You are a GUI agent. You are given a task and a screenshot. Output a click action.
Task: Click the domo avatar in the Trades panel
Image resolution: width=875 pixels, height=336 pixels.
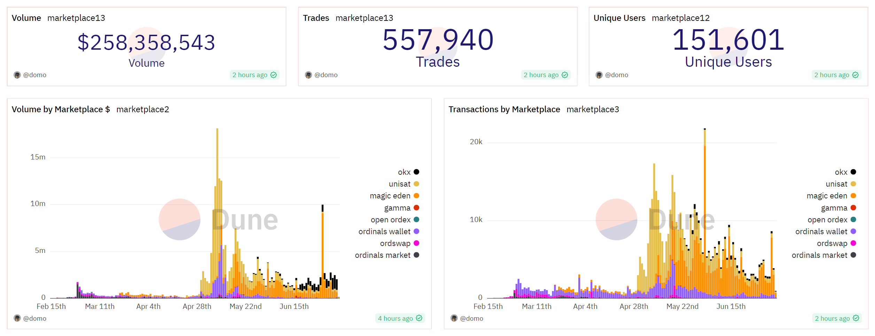click(308, 75)
